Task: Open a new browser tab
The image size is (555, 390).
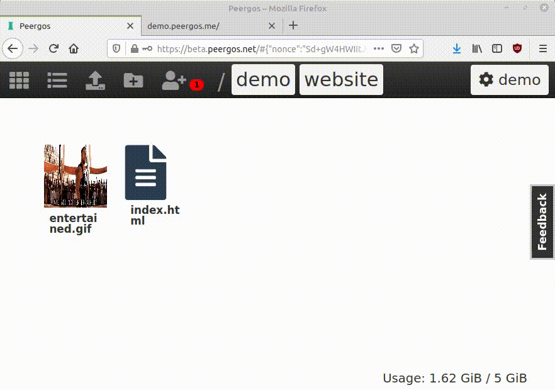Action: [293, 26]
